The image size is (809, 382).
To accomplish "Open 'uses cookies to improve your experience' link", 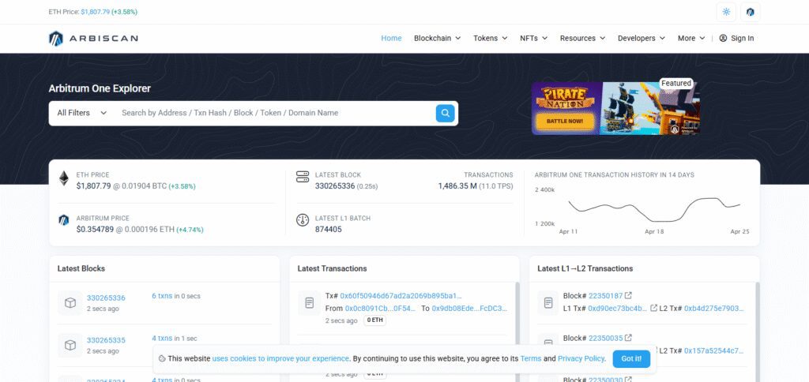I will [x=280, y=358].
